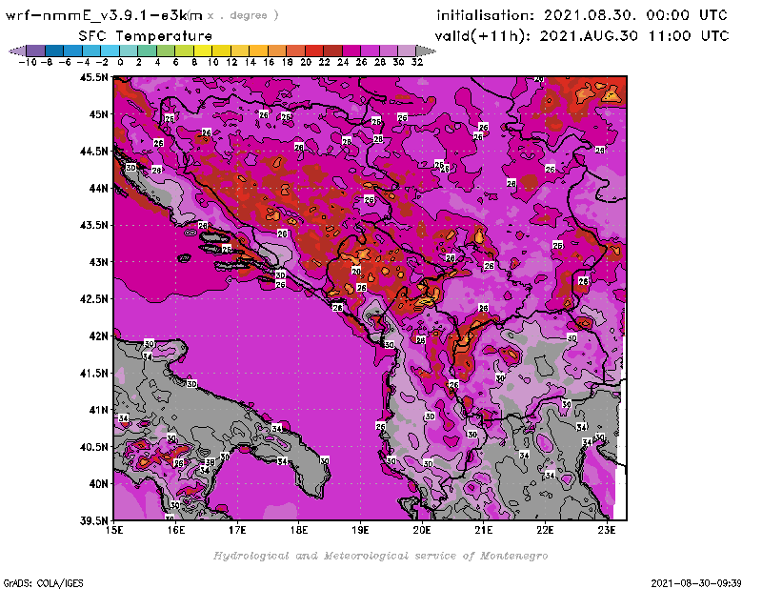This screenshot has height=589, width=762.
Task: Click the '15E' longitude label
Action: tap(114, 530)
